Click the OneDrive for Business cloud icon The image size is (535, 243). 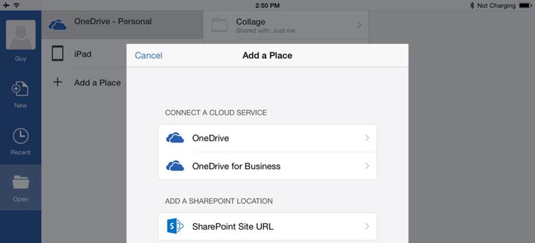tap(175, 166)
